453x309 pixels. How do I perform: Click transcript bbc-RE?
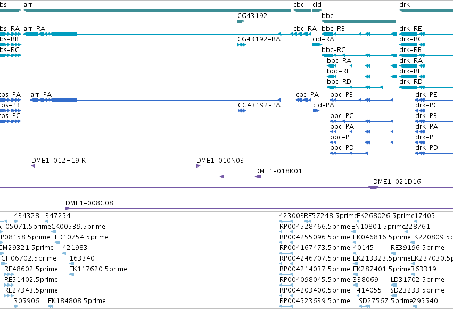361,77
